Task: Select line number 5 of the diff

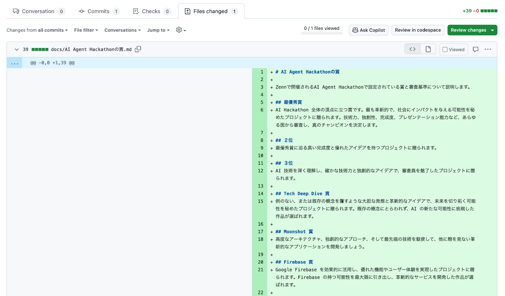Action: (259, 102)
